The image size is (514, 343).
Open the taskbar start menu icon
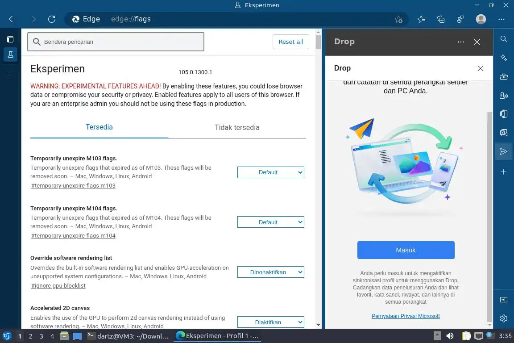pyautogui.click(x=7, y=336)
